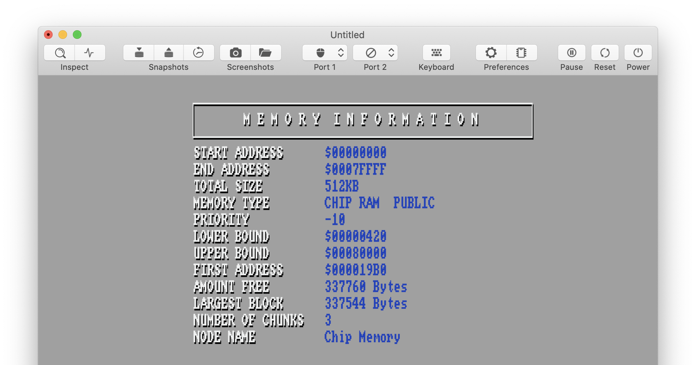Viewport: 698px width, 365px height.
Task: Click the START ADDRESS label
Action: 239,153
